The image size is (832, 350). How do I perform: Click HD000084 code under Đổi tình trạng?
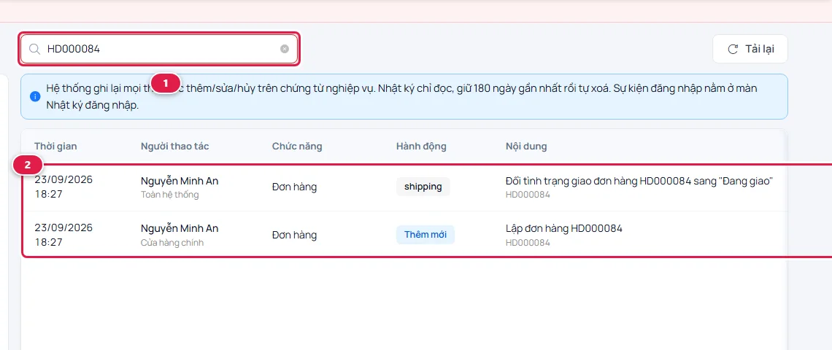pyautogui.click(x=528, y=195)
